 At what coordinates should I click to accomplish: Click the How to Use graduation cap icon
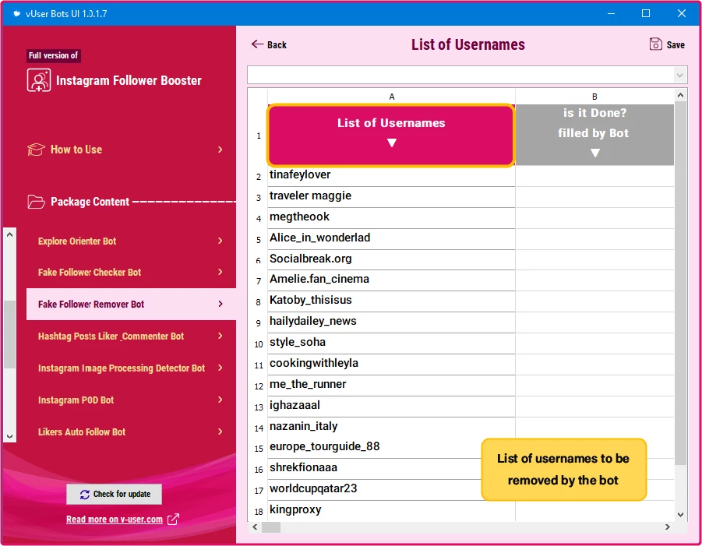(36, 150)
